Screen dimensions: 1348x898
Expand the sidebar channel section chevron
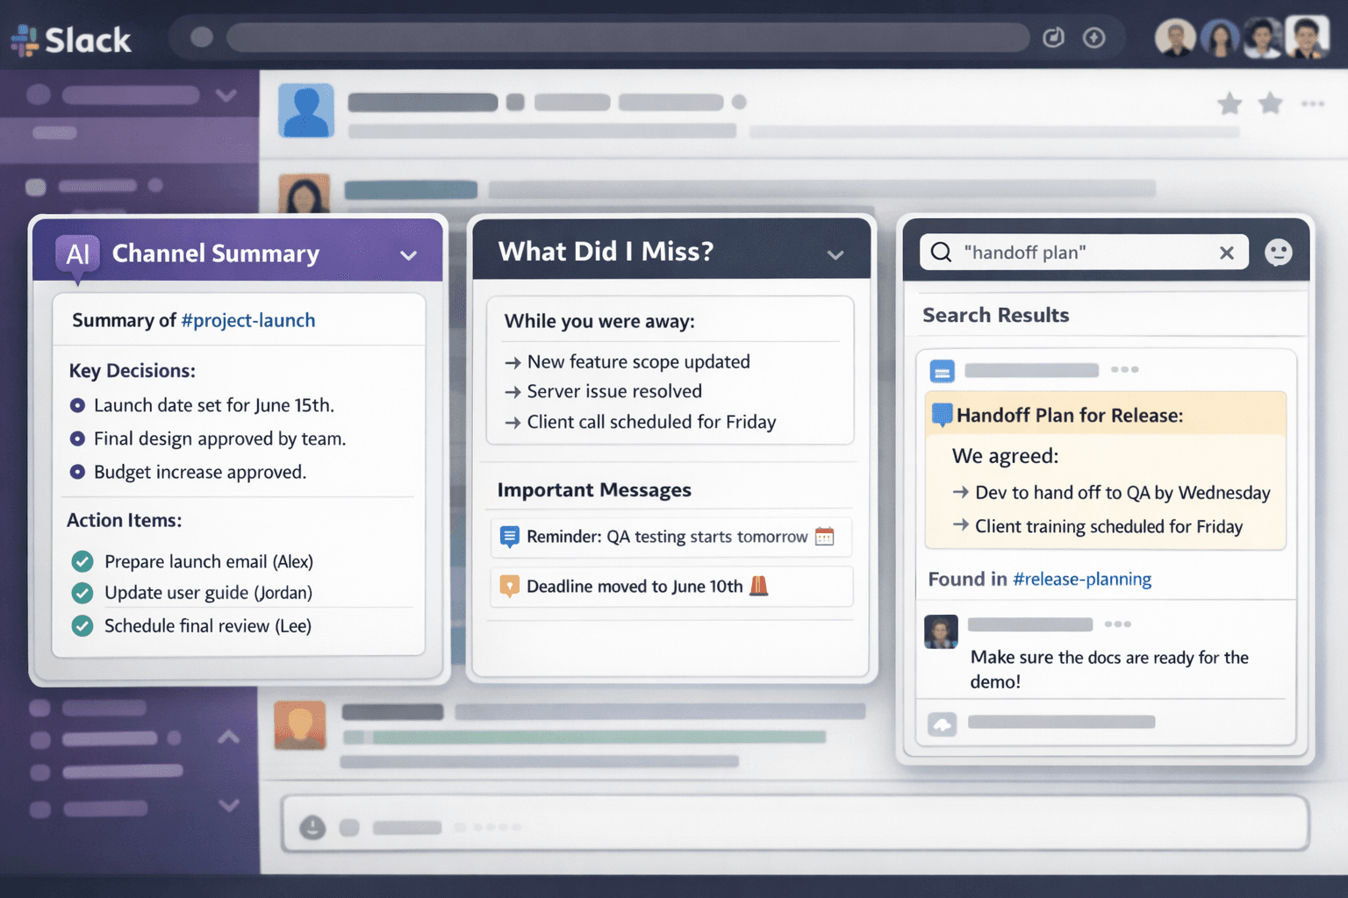[x=229, y=805]
